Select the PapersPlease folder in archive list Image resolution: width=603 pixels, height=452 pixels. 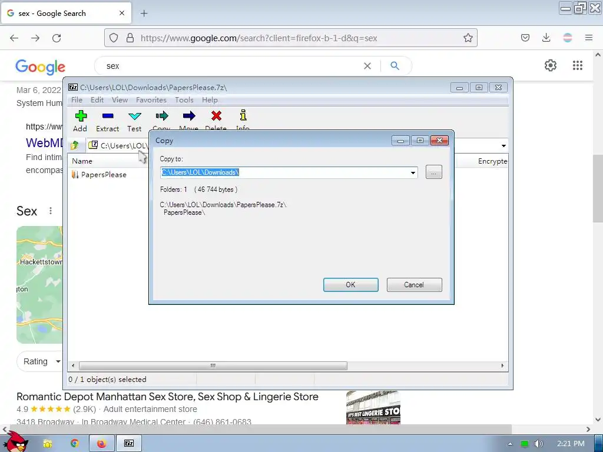tap(99, 174)
